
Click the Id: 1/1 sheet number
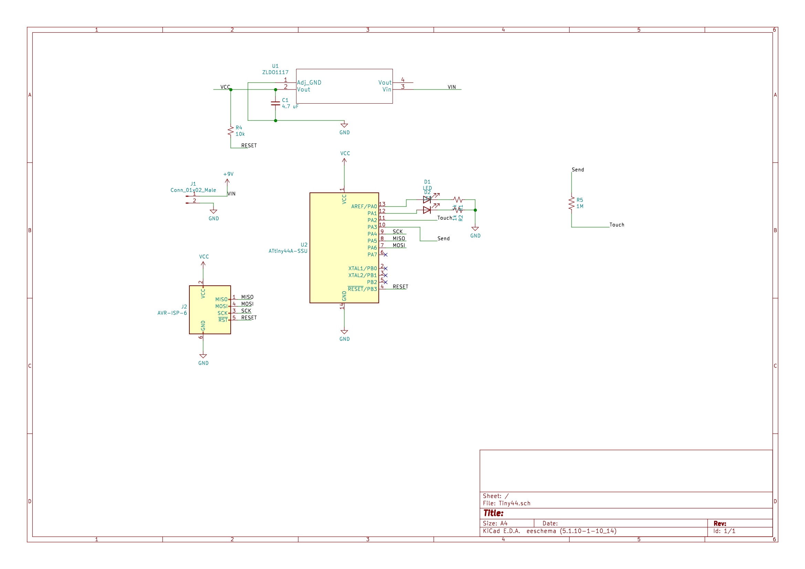724,531
